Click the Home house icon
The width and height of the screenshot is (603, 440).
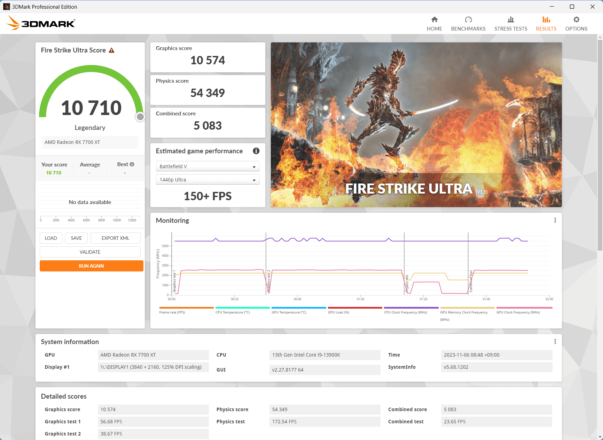[434, 20]
